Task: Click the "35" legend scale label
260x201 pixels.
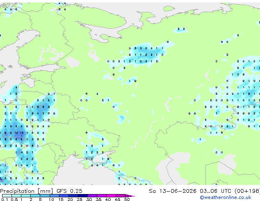Action: point(99,199)
